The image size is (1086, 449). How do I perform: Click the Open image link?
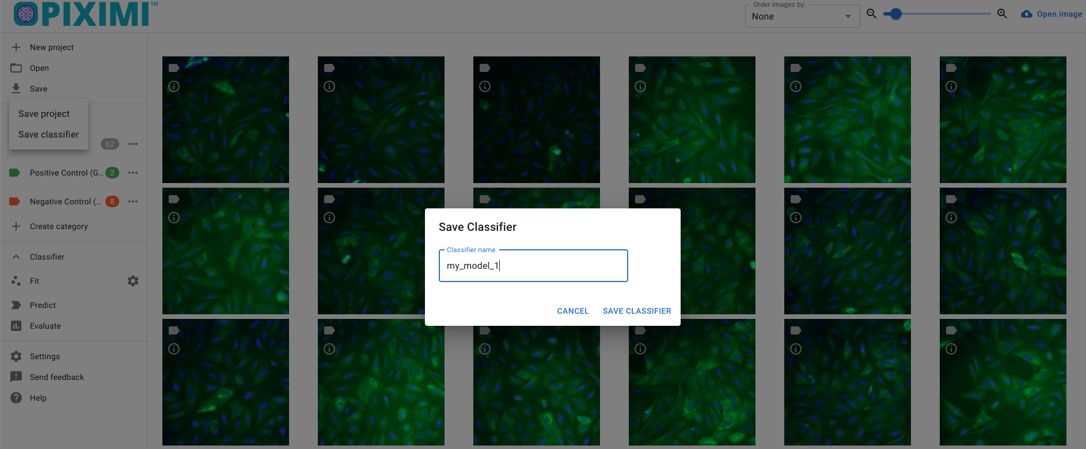(1059, 14)
